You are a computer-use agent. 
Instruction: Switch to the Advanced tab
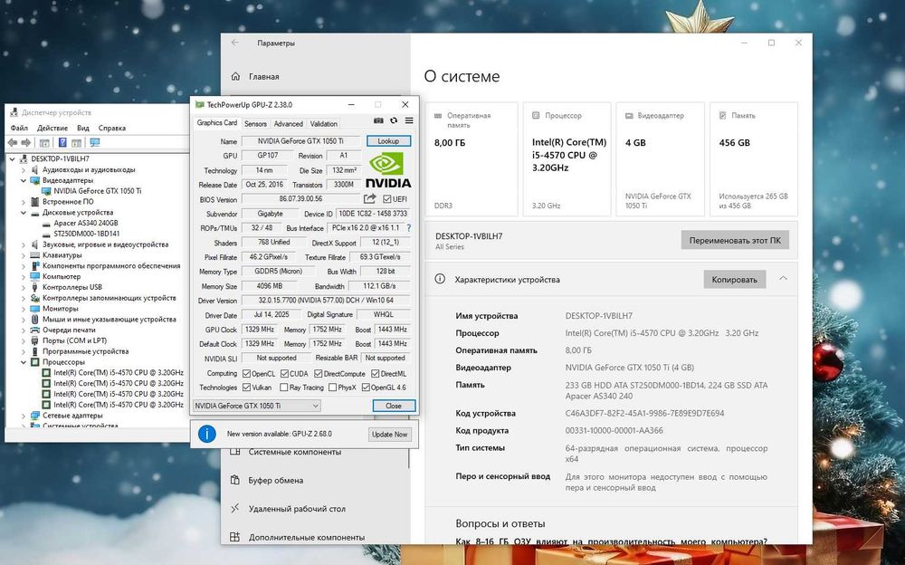click(288, 124)
